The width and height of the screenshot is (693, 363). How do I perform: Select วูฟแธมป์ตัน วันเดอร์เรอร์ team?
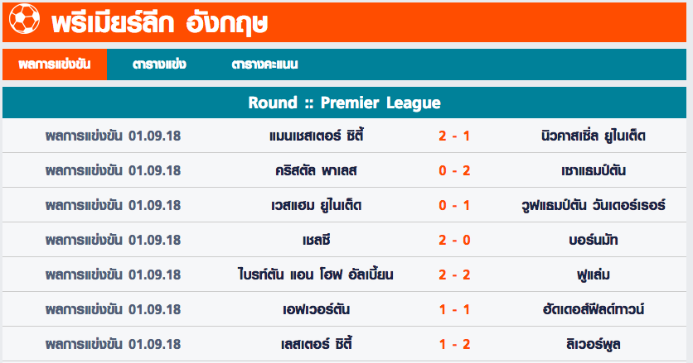(594, 205)
